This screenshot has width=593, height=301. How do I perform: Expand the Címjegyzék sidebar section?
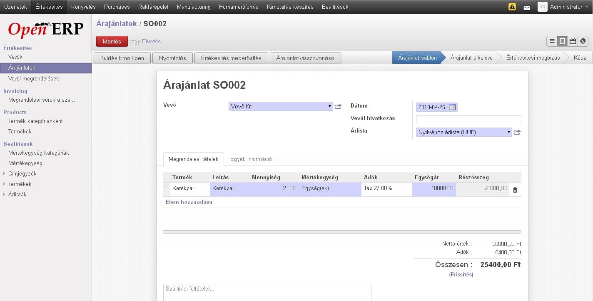coord(22,173)
